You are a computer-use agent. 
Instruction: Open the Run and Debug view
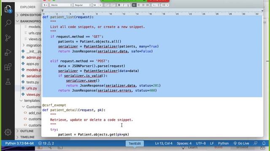pyautogui.click(x=8, y=52)
